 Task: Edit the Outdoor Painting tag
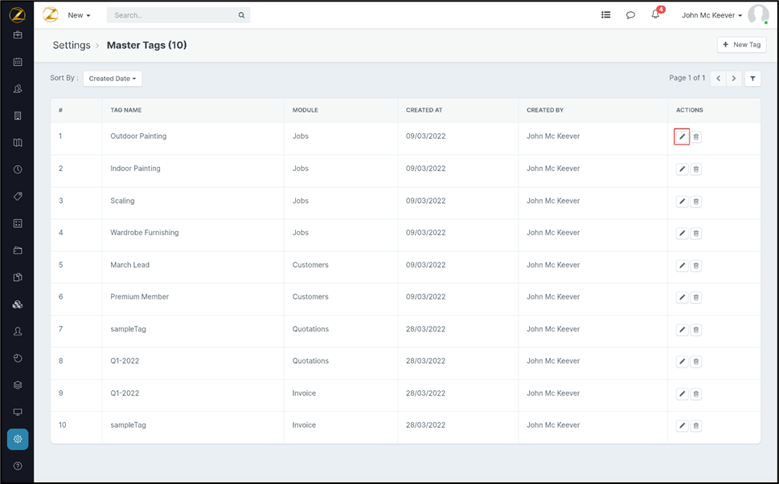(682, 137)
